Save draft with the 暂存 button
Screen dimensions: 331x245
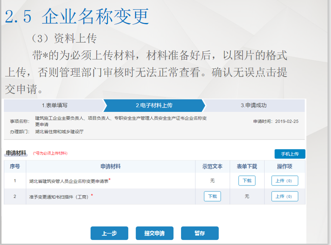[200, 233]
